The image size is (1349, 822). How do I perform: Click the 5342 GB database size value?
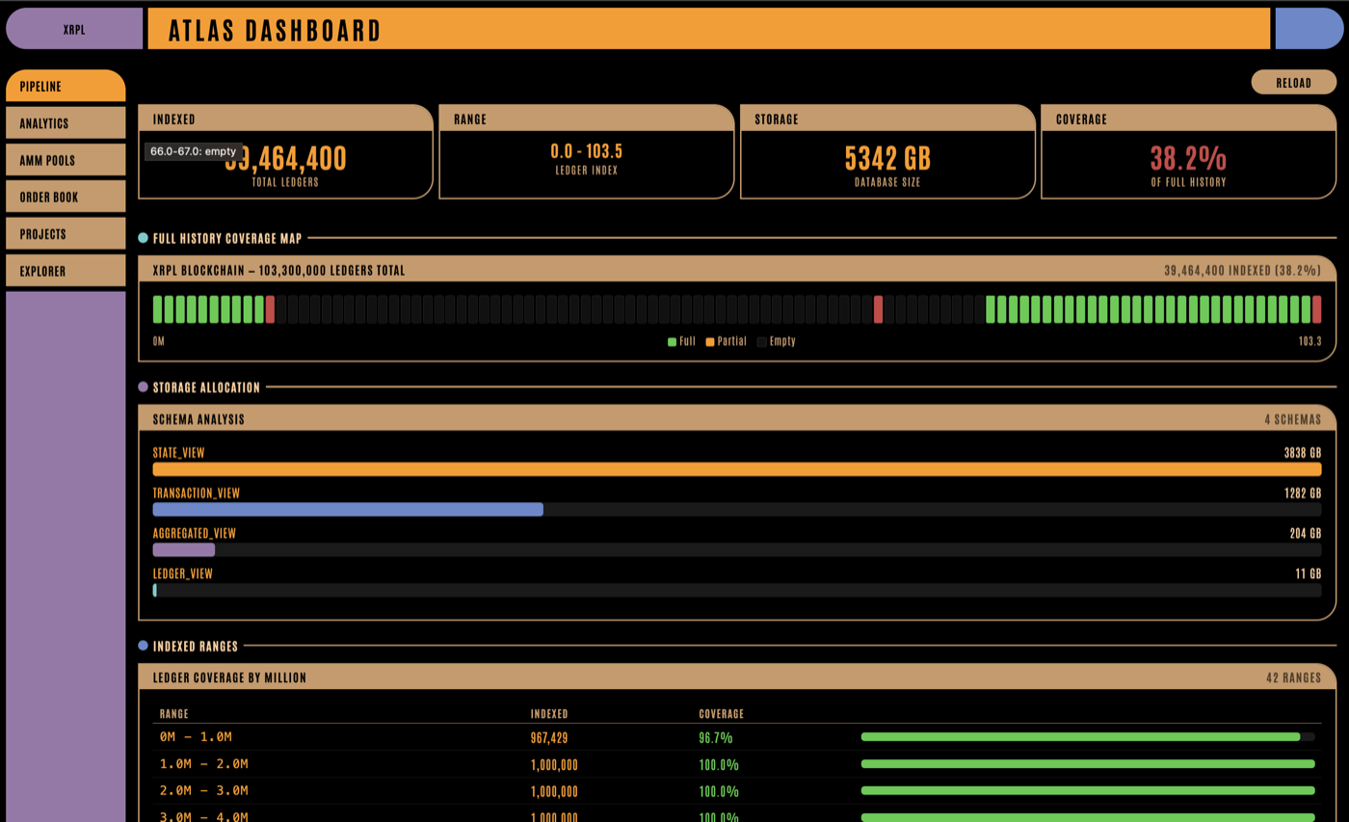(x=887, y=157)
